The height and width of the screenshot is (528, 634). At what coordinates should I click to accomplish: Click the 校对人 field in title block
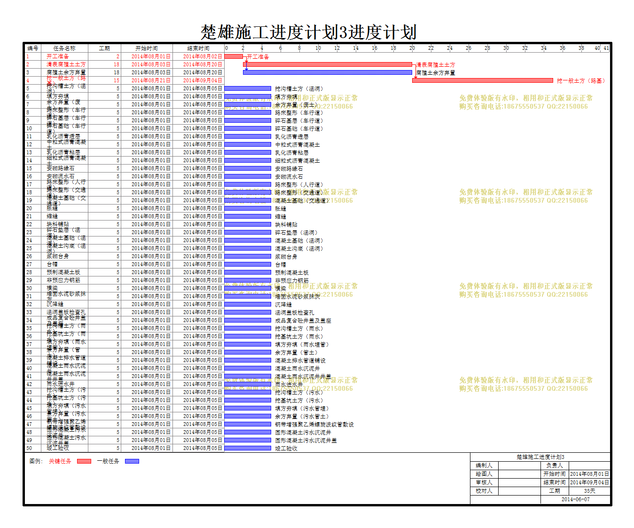tap(519, 491)
